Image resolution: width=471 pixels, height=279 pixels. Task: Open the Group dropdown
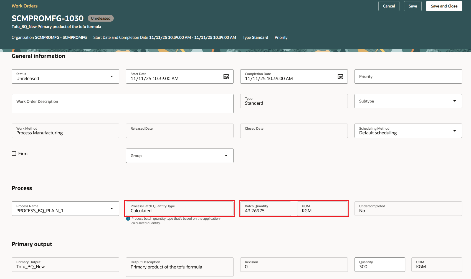point(226,156)
